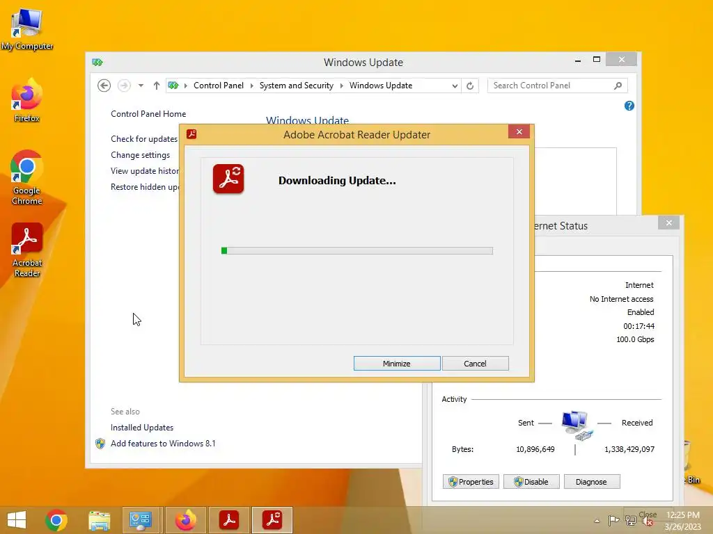Open the recent locations dropdown arrow

[141, 86]
